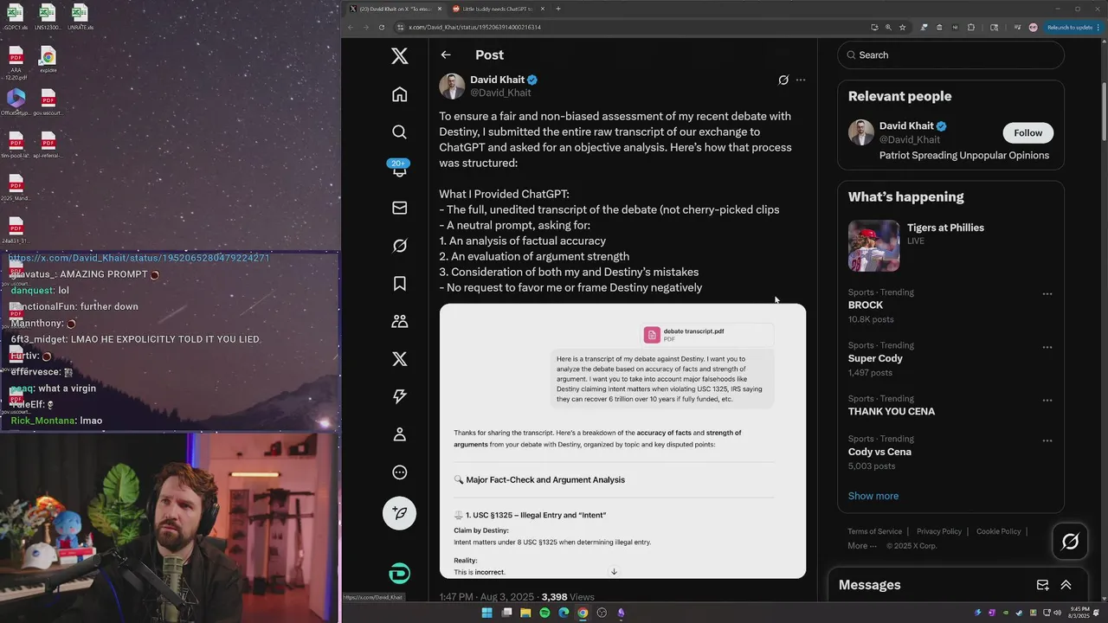Follow David Khait
The height and width of the screenshot is (623, 1108).
click(1028, 132)
